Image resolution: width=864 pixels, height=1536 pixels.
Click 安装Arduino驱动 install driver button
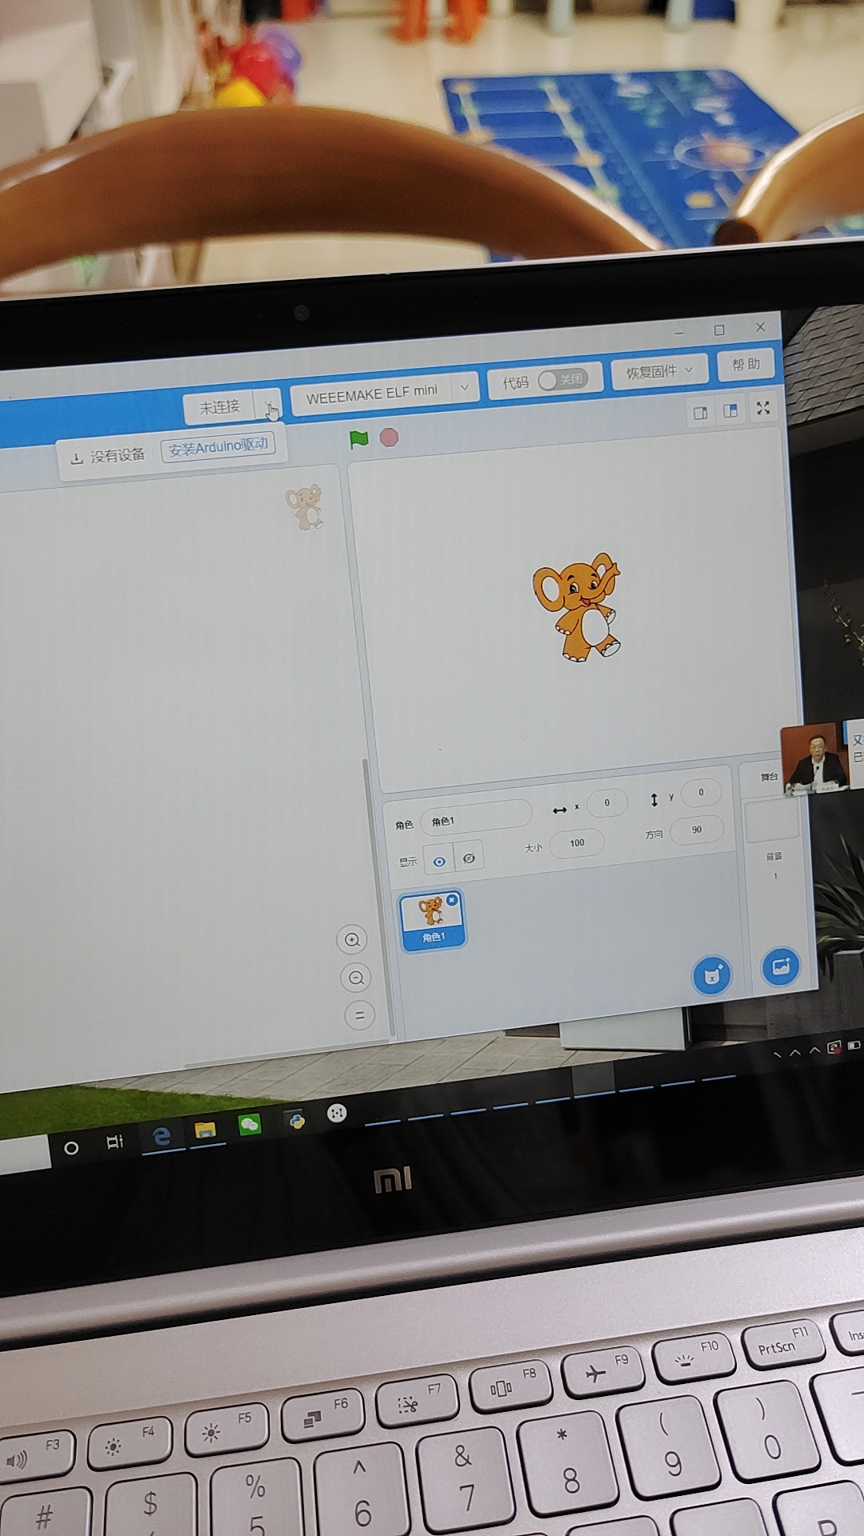click(x=218, y=446)
